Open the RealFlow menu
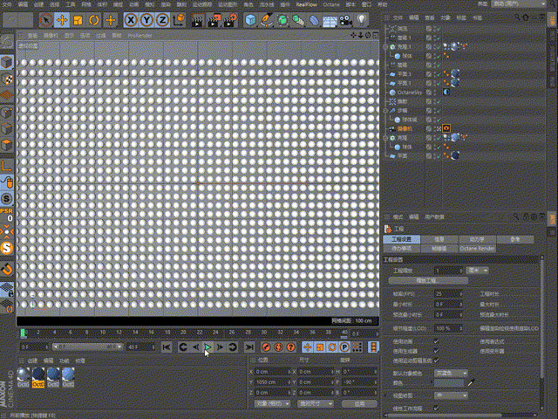Image resolution: width=558 pixels, height=419 pixels. (306, 4)
